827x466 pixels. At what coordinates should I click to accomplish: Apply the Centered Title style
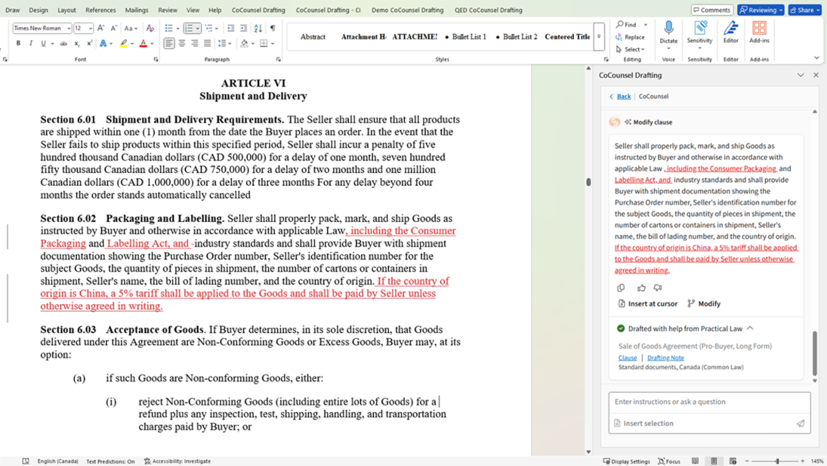[567, 37]
